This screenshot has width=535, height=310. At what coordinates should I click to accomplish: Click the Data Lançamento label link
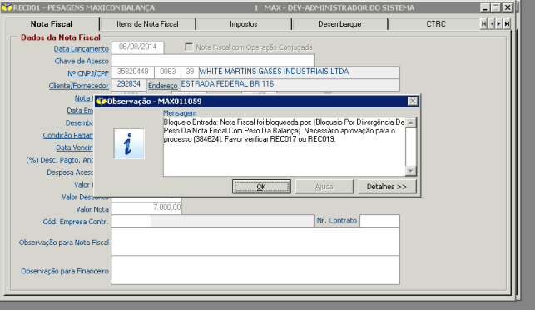point(82,49)
